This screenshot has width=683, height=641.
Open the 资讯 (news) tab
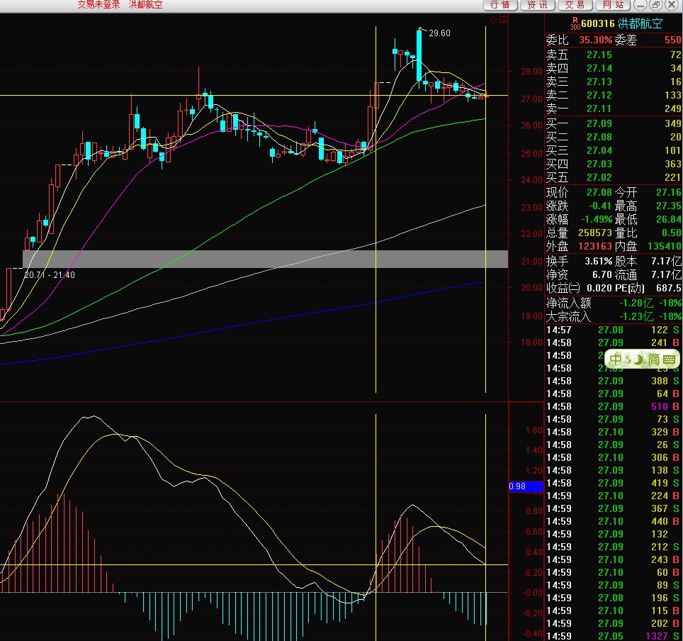point(538,5)
